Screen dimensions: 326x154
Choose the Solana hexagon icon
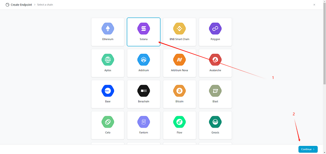[x=144, y=29]
